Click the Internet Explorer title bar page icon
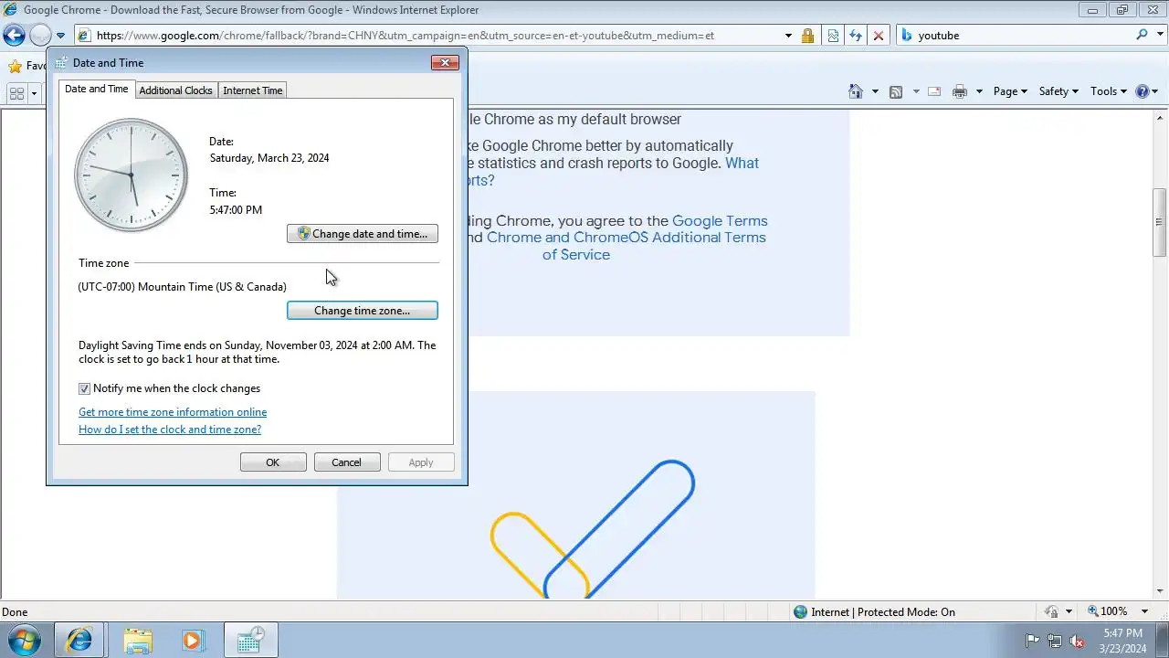This screenshot has width=1169, height=658. point(11,10)
